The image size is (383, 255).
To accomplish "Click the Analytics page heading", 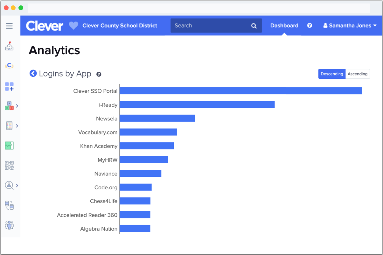I will point(54,50).
